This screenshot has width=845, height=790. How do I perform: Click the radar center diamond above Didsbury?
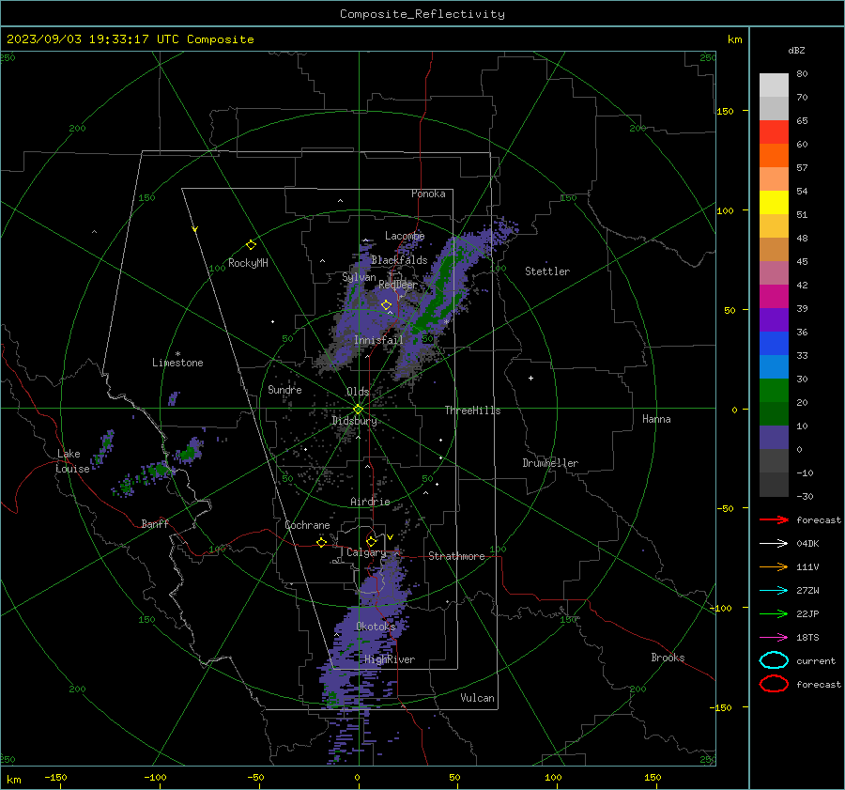coord(358,410)
